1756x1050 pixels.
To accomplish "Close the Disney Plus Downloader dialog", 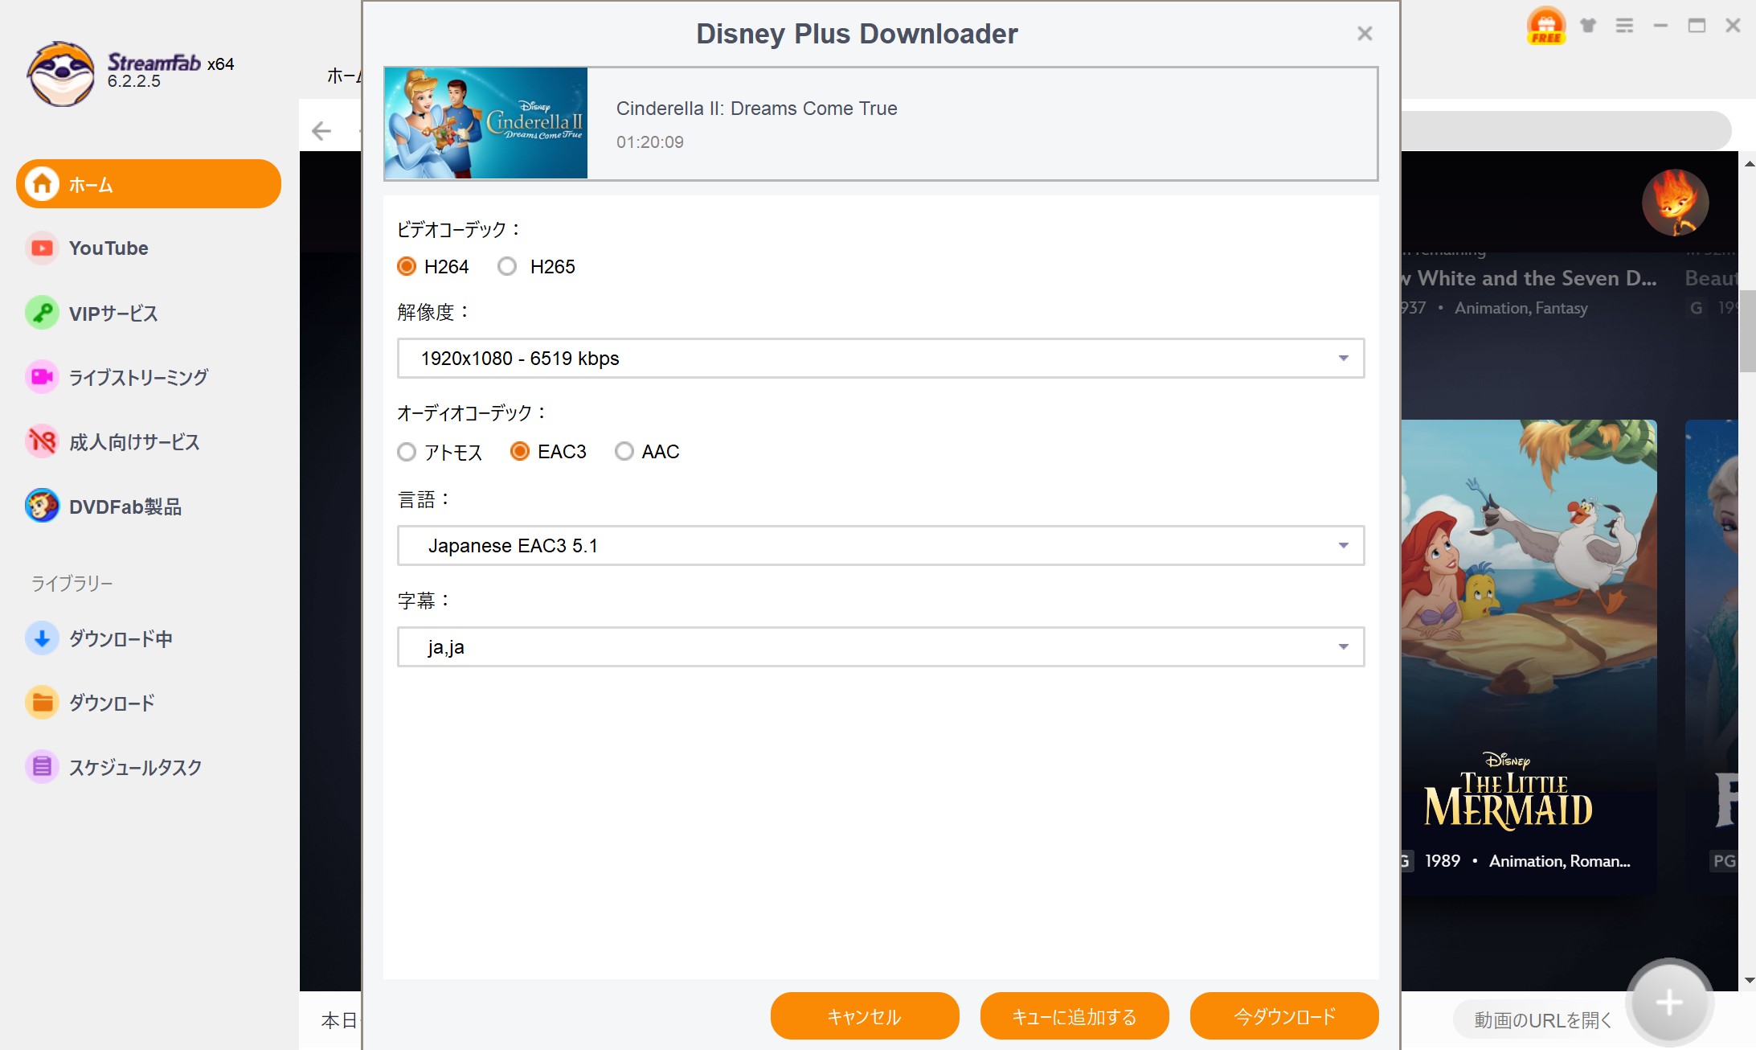I will coord(1365,34).
